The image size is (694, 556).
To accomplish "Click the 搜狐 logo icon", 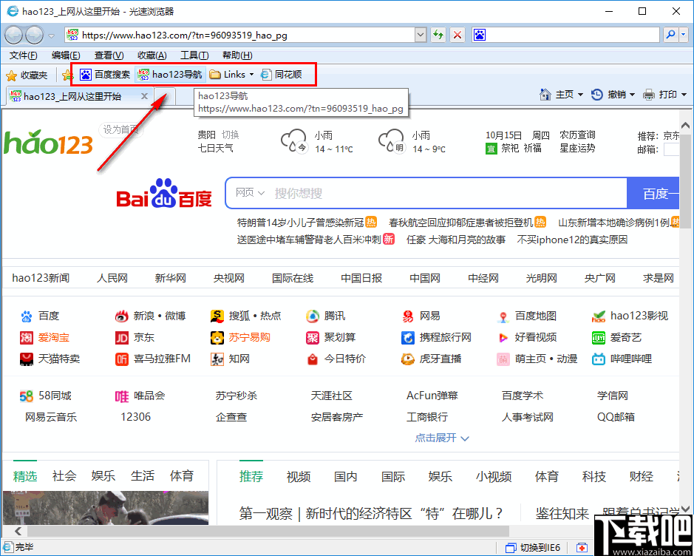I will pyautogui.click(x=217, y=316).
